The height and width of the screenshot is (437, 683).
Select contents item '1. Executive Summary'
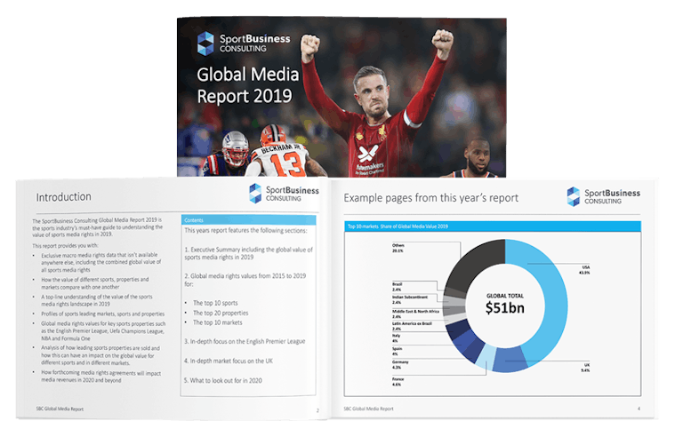tap(248, 253)
